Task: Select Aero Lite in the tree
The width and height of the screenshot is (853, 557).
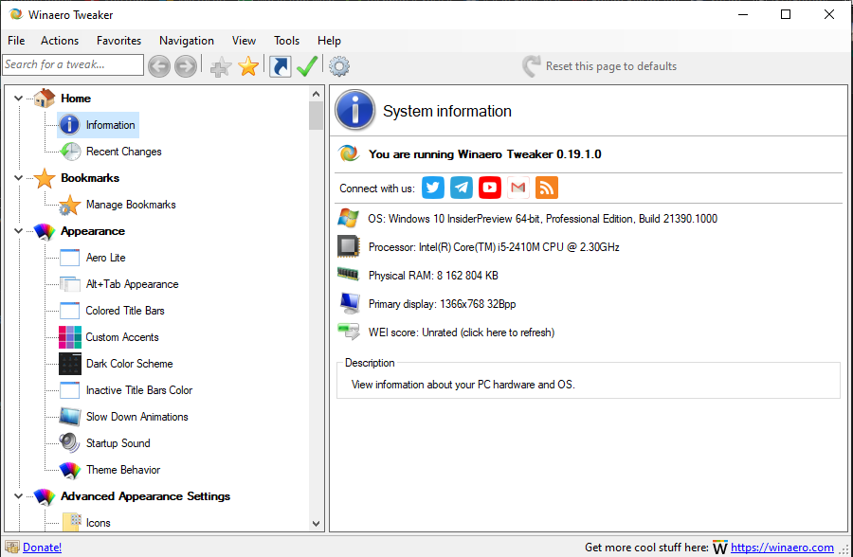Action: pyautogui.click(x=105, y=258)
